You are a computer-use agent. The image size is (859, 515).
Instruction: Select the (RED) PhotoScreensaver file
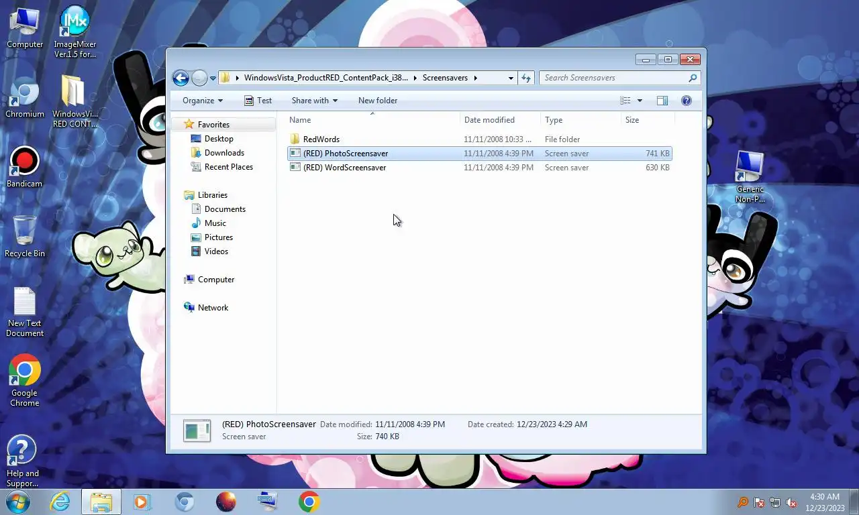(x=479, y=154)
